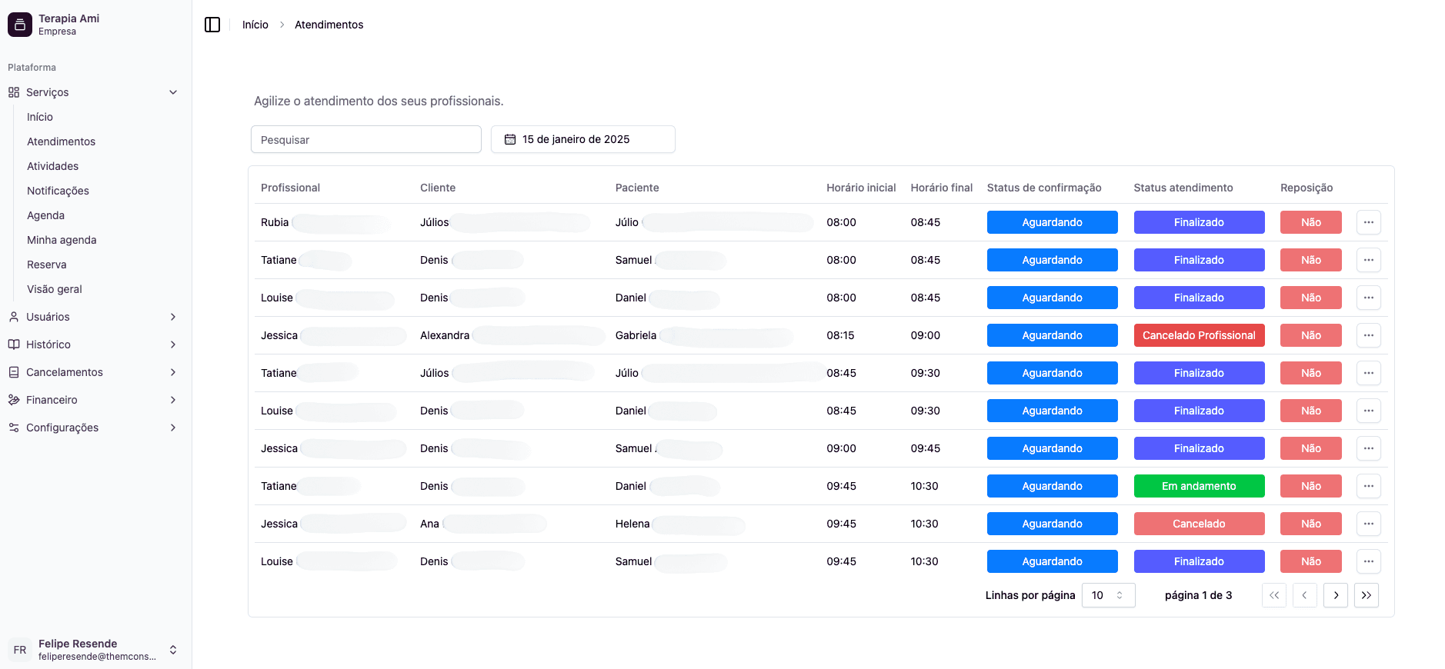Screen dimensions: 1445x669
Task: Open actions menu for Em andamento row
Action: click(x=1368, y=486)
